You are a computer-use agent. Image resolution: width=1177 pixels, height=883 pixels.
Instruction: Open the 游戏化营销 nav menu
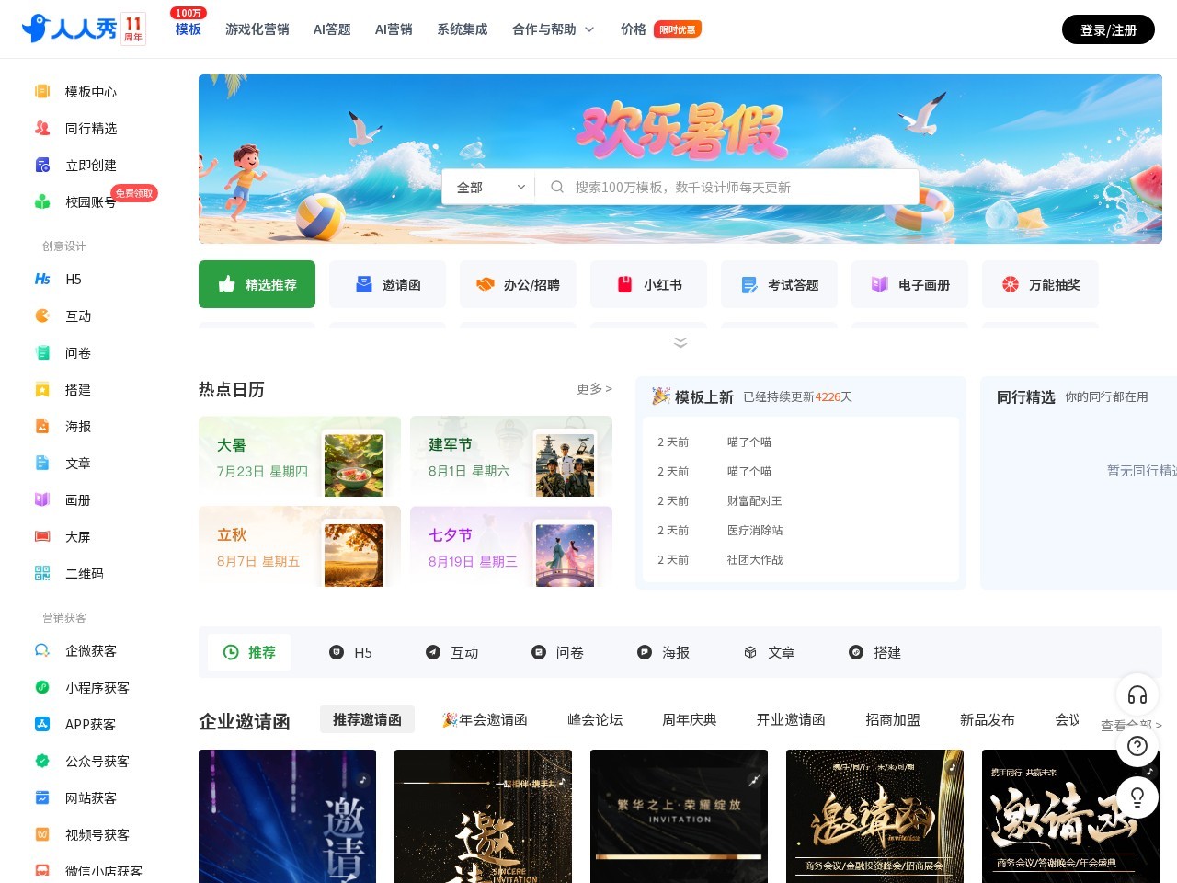pyautogui.click(x=257, y=29)
